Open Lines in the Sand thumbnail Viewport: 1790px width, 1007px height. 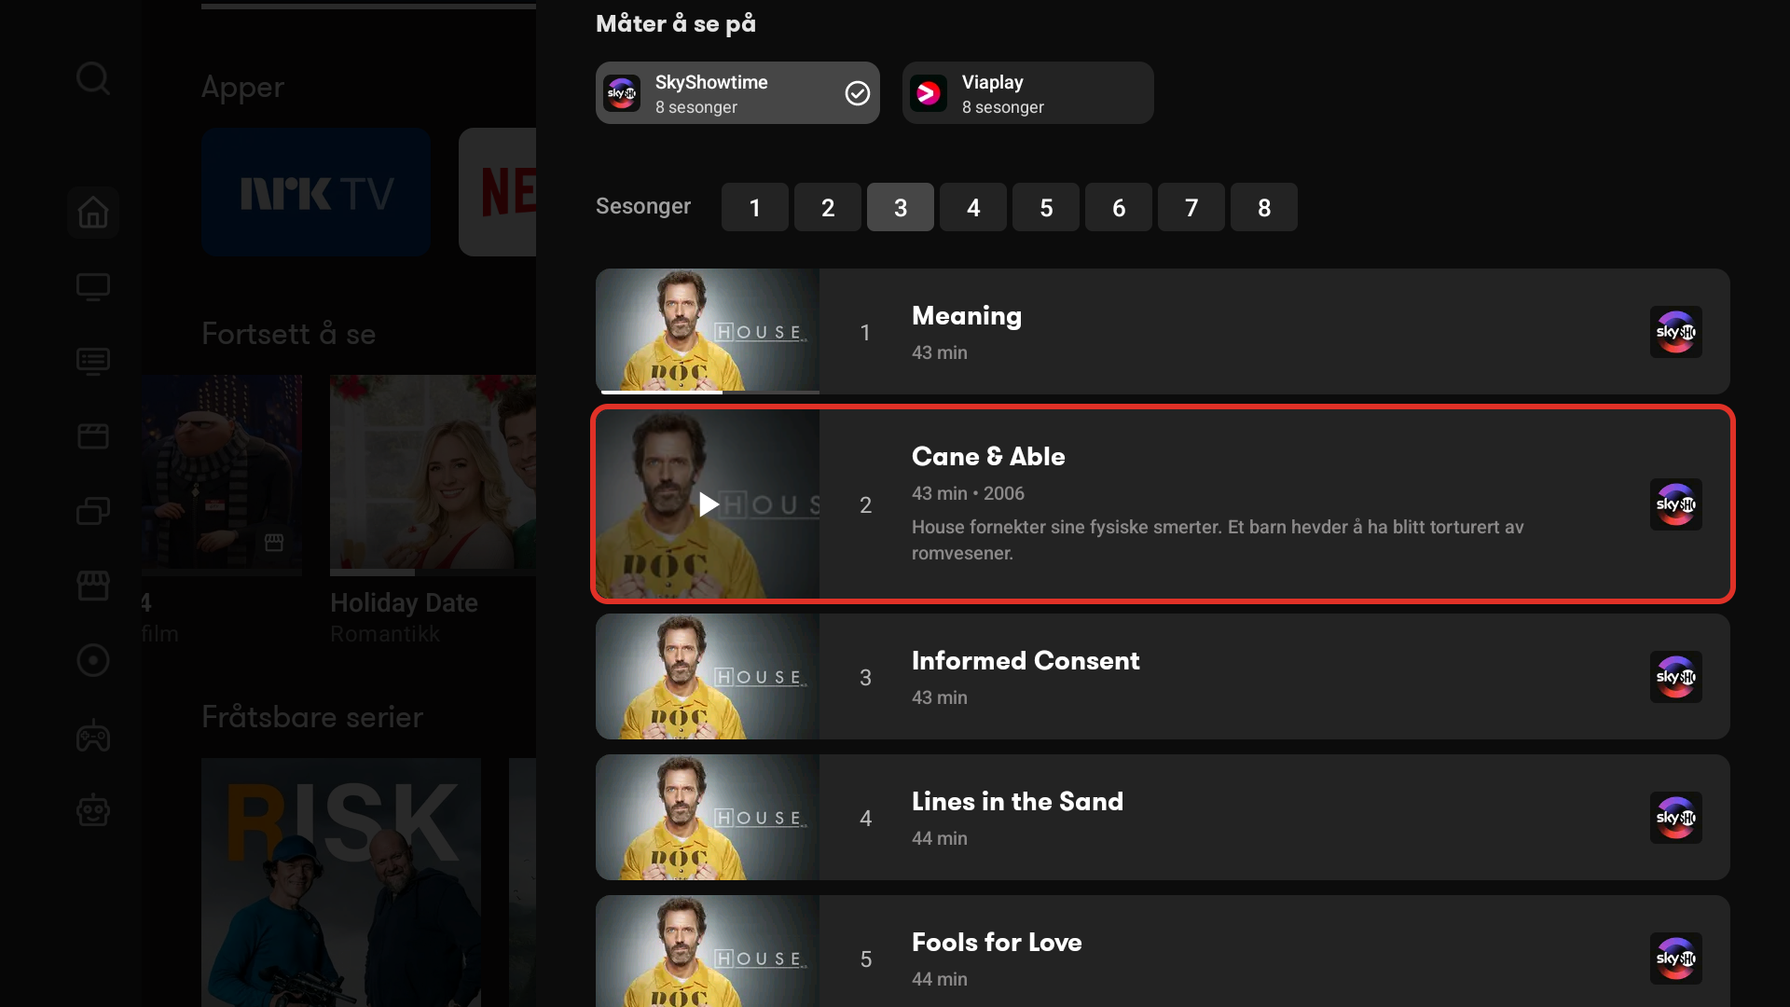tap(708, 818)
